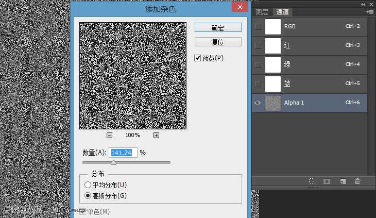Zoom in the noise preview with plus
The width and height of the screenshot is (376, 218).
(x=156, y=135)
